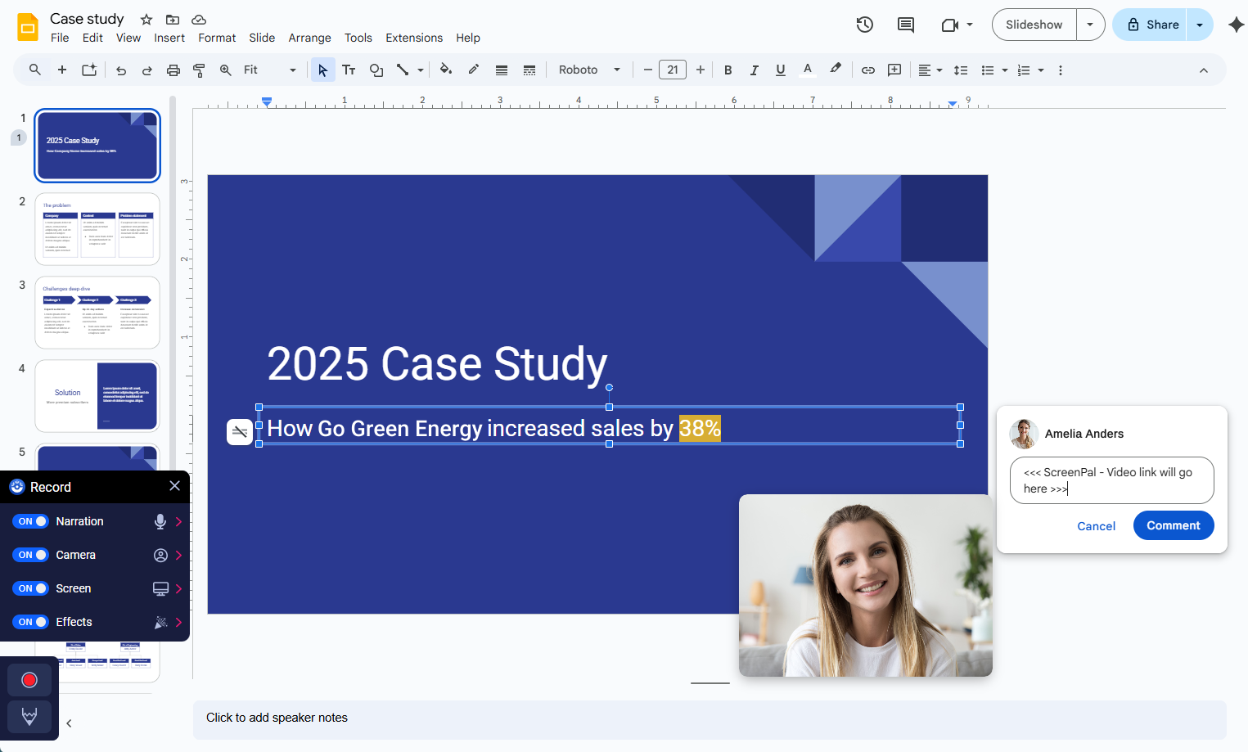Toggle the Effects switch off
1248x752 pixels.
point(30,622)
